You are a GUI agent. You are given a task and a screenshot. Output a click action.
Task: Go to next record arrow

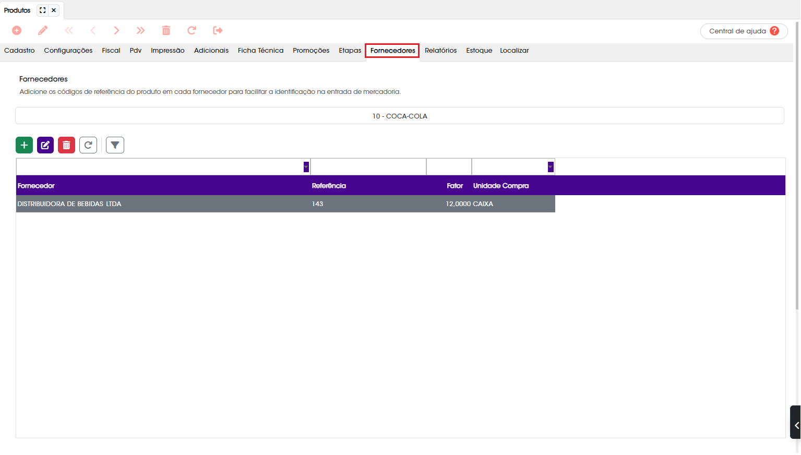[116, 30]
